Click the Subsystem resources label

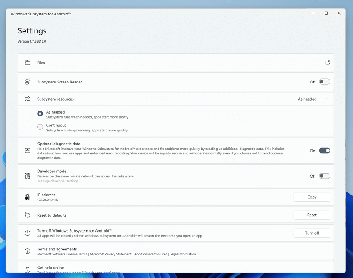pyautogui.click(x=55, y=99)
